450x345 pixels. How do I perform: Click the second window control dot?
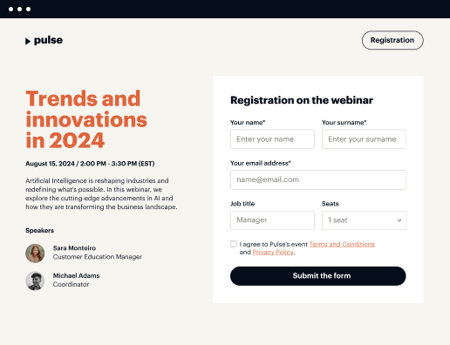coord(19,9)
